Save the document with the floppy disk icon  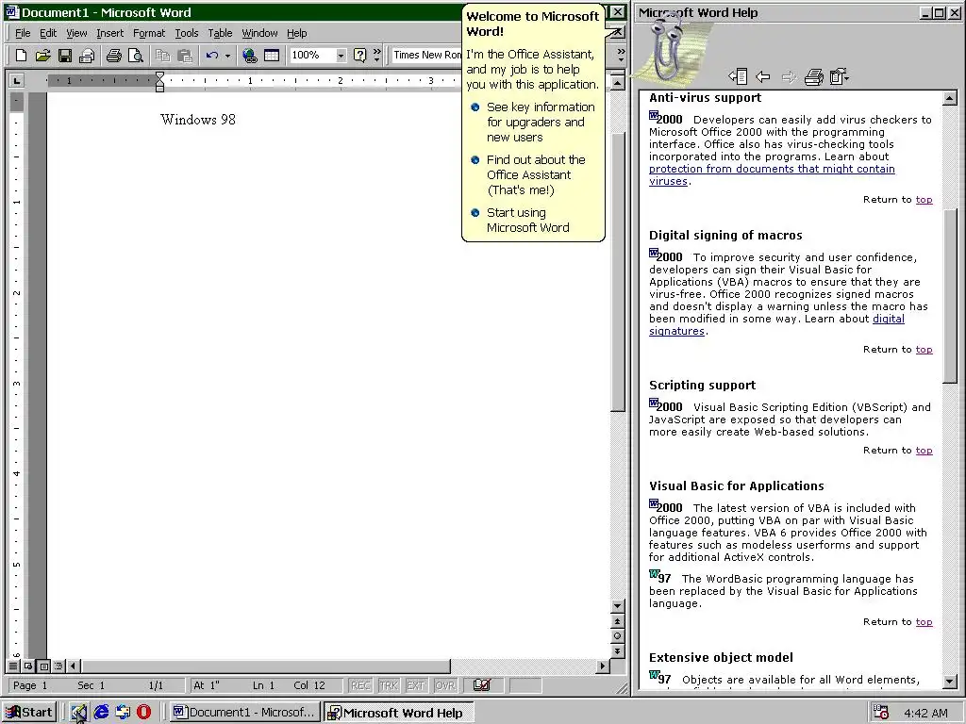[65, 56]
